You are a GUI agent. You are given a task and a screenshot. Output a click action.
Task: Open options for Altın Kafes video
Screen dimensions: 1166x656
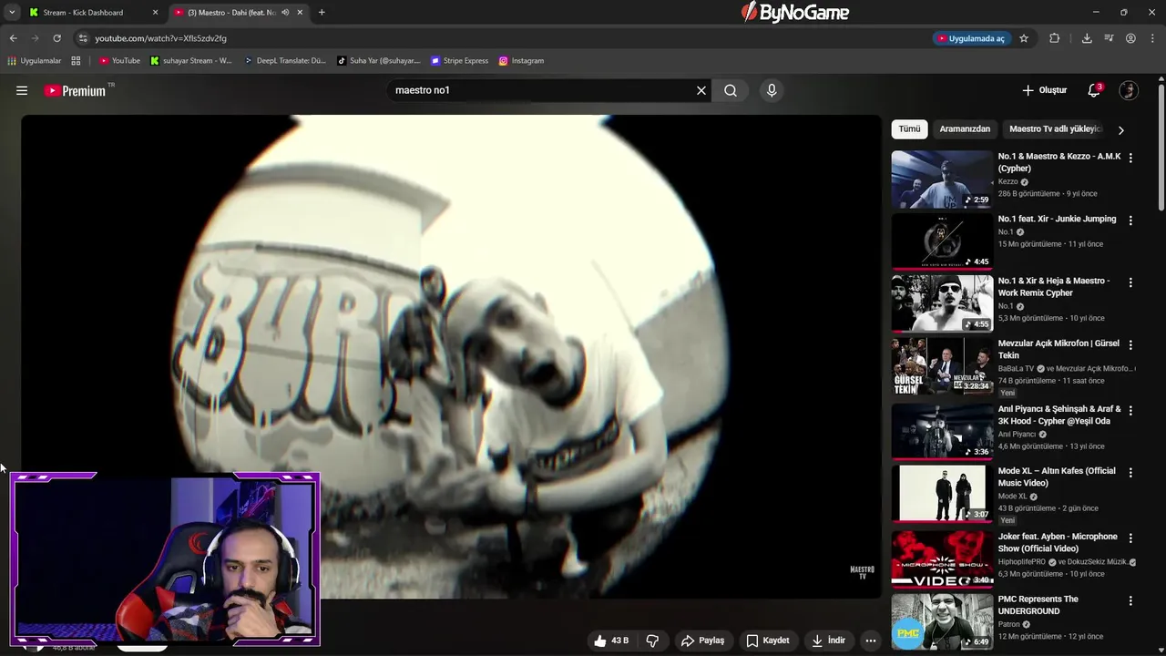click(x=1130, y=473)
